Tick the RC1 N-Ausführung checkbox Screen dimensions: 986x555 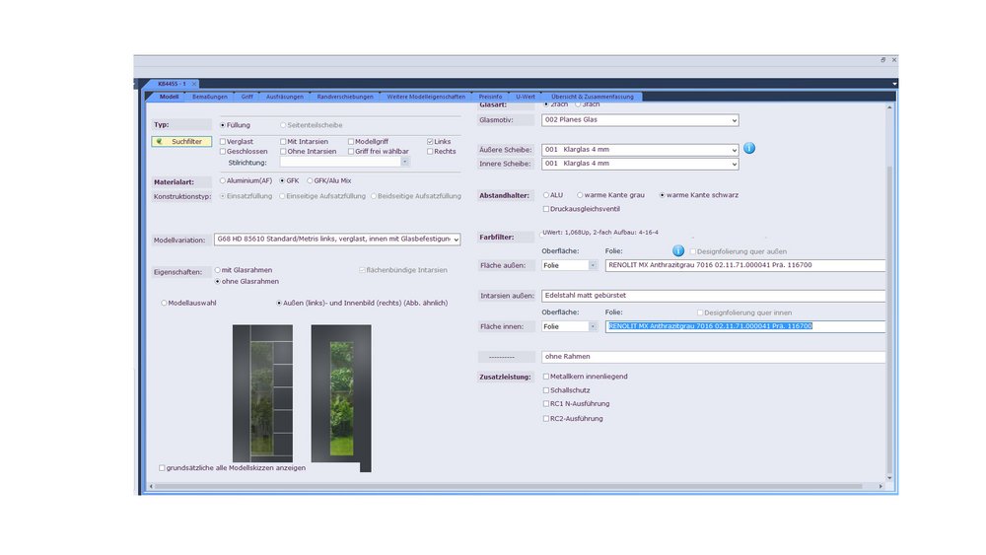[x=546, y=403]
